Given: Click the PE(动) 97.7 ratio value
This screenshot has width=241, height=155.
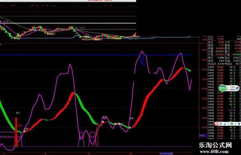Looking at the screenshot, I should click(x=238, y=64).
